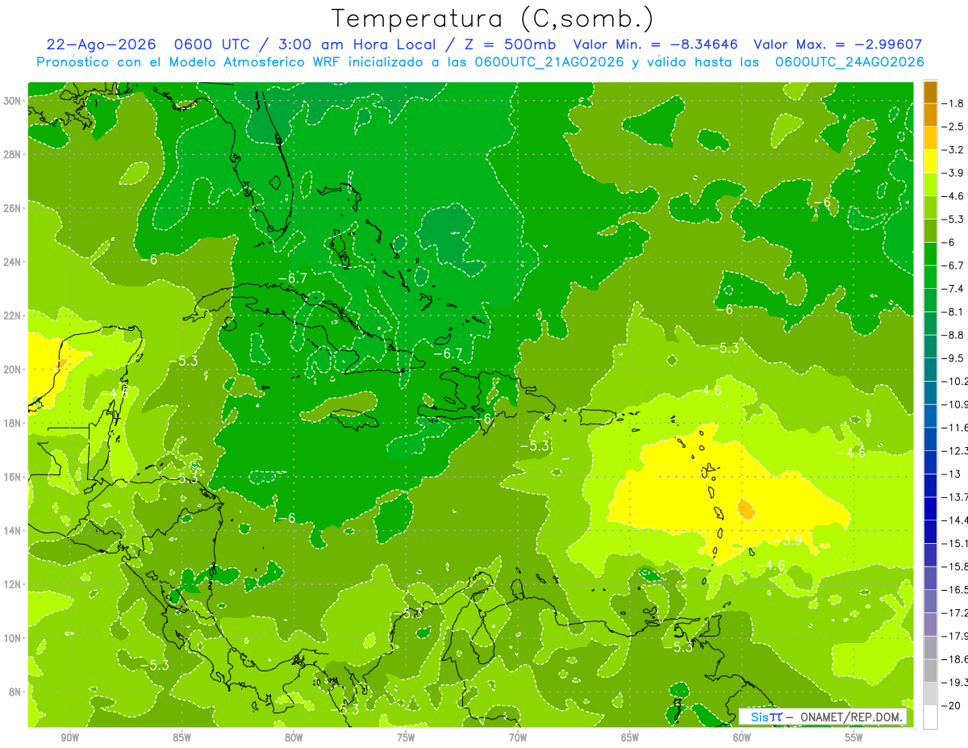Image resolution: width=968 pixels, height=748 pixels.
Task: Click the 70W longitude axis label
Action: (518, 738)
